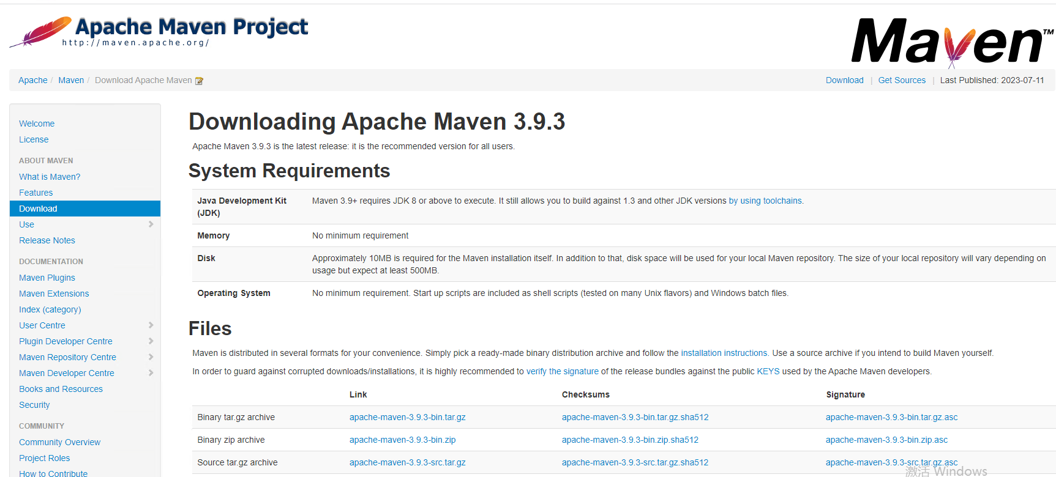The height and width of the screenshot is (477, 1056).
Task: Click the 'Java Development Kit (JDK)' row label
Action: (242, 207)
